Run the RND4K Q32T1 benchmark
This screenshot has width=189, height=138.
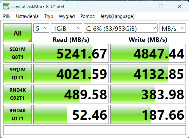coord(18,94)
